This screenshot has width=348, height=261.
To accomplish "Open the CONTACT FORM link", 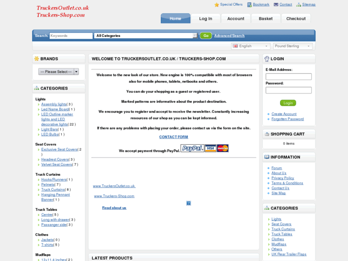I will (174, 137).
